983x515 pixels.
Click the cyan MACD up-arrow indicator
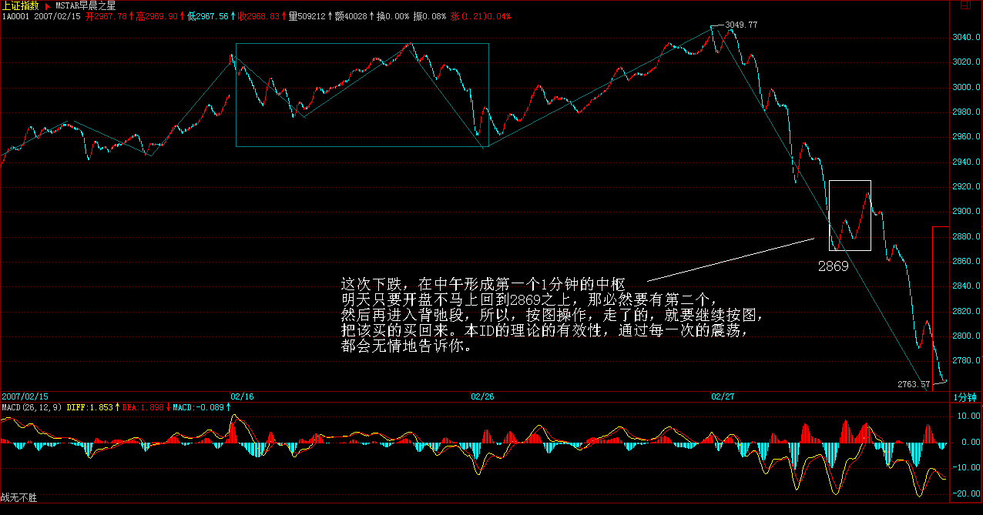click(x=229, y=407)
